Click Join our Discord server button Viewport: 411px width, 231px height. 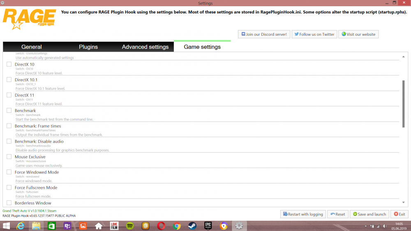pyautogui.click(x=264, y=34)
